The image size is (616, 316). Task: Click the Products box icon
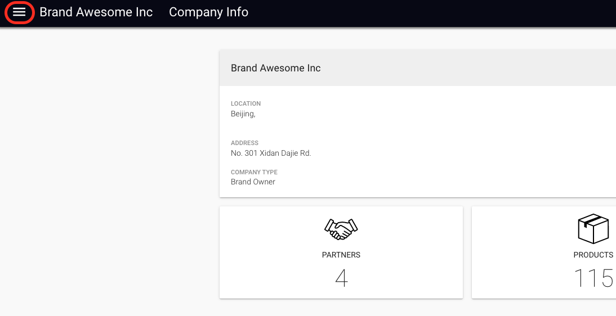(593, 229)
